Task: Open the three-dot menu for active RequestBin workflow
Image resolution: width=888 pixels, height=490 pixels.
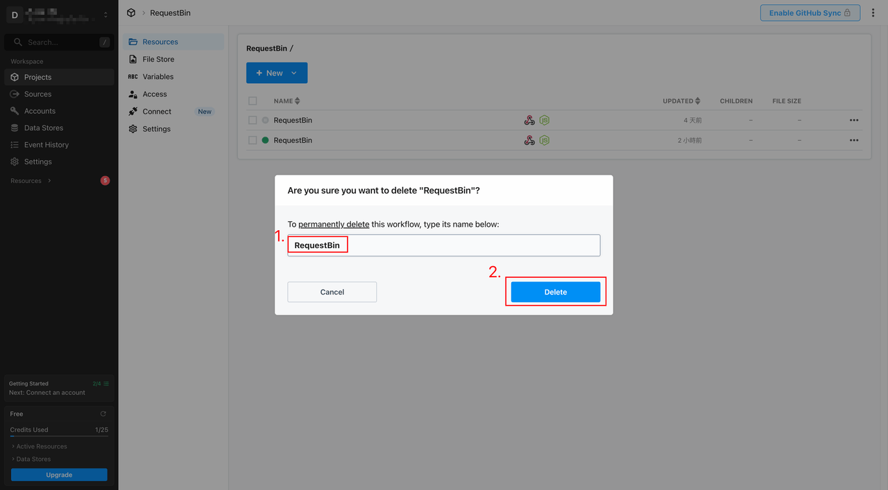Action: [x=854, y=140]
